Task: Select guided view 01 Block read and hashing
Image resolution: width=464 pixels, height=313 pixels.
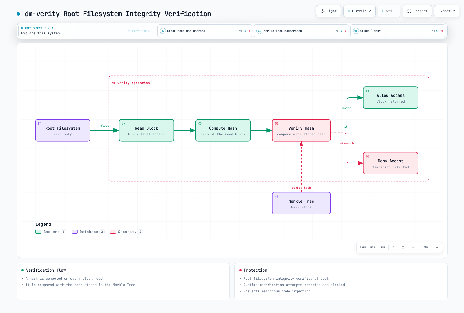Action: pos(205,31)
